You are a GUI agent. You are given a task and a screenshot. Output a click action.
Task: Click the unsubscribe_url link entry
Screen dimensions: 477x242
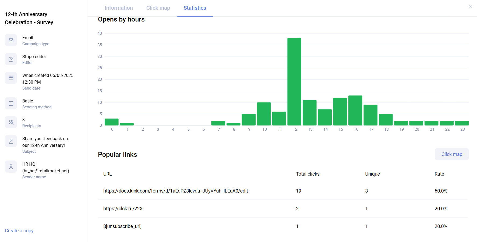coord(122,226)
